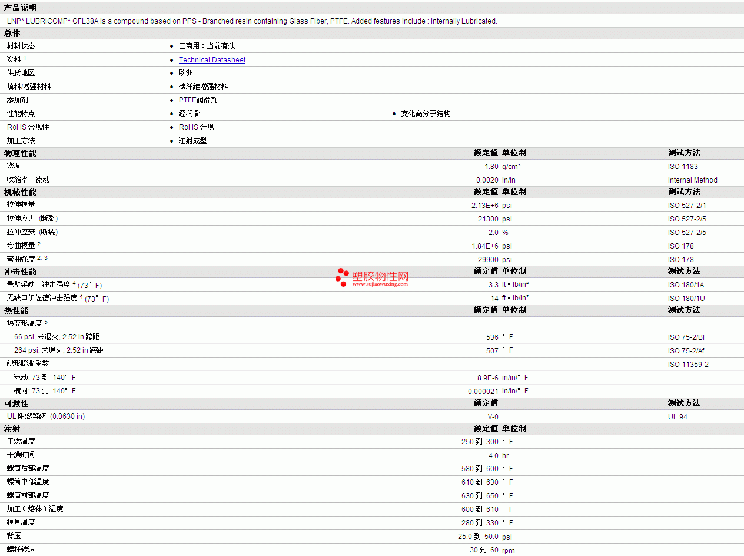744x556 pixels.
Task: Click the ISO 1183 test method
Action: pyautogui.click(x=683, y=167)
